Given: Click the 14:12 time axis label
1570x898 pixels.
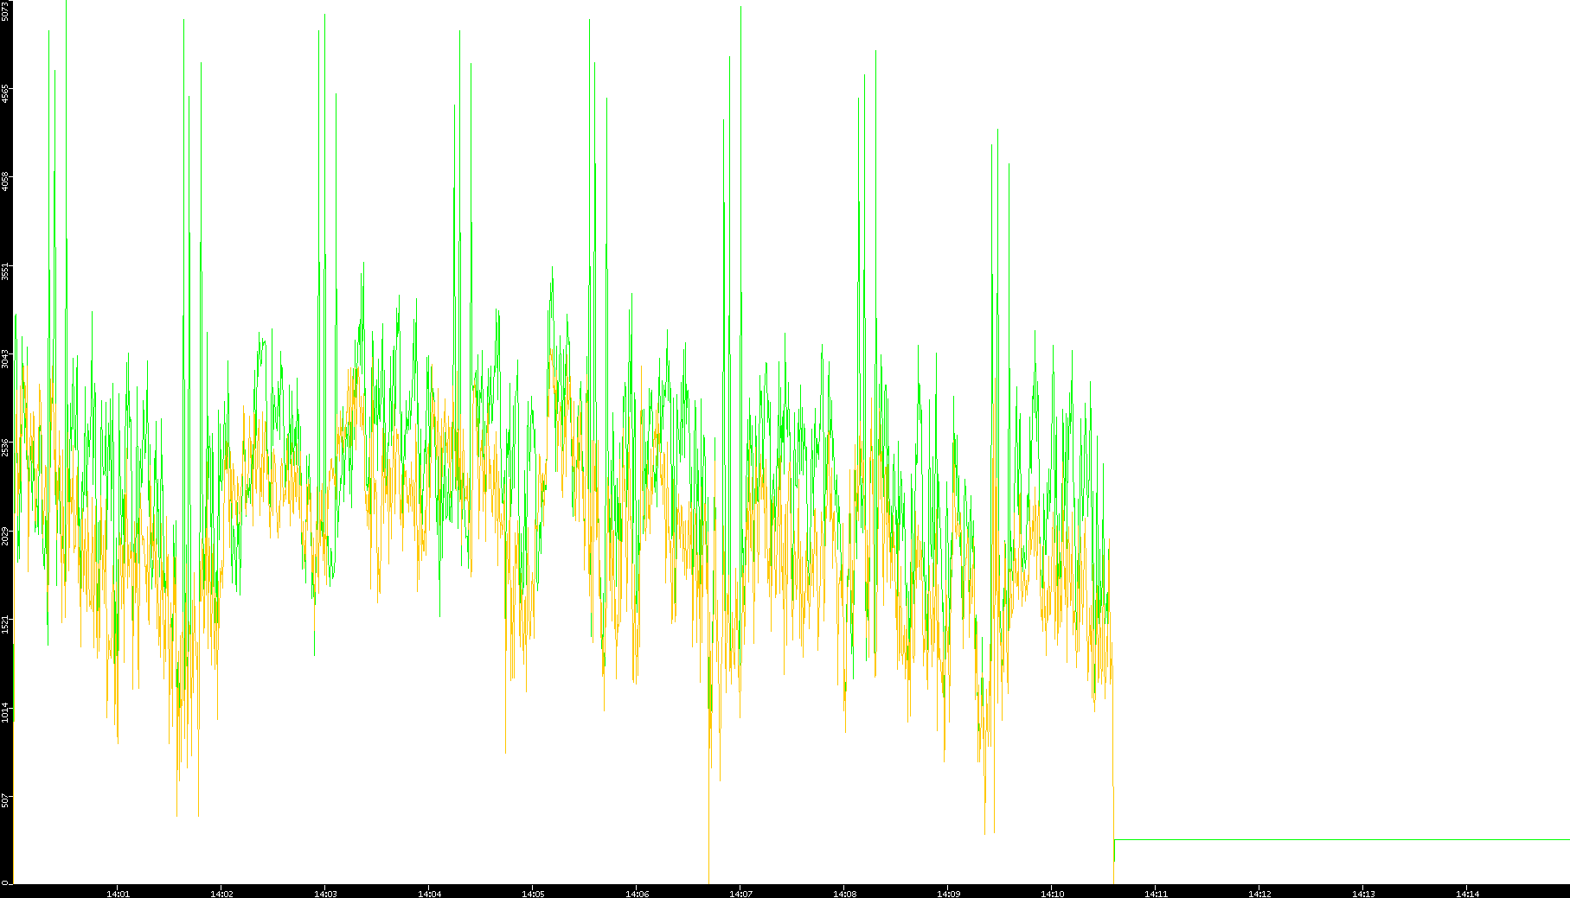Looking at the screenshot, I should coord(1259,894).
